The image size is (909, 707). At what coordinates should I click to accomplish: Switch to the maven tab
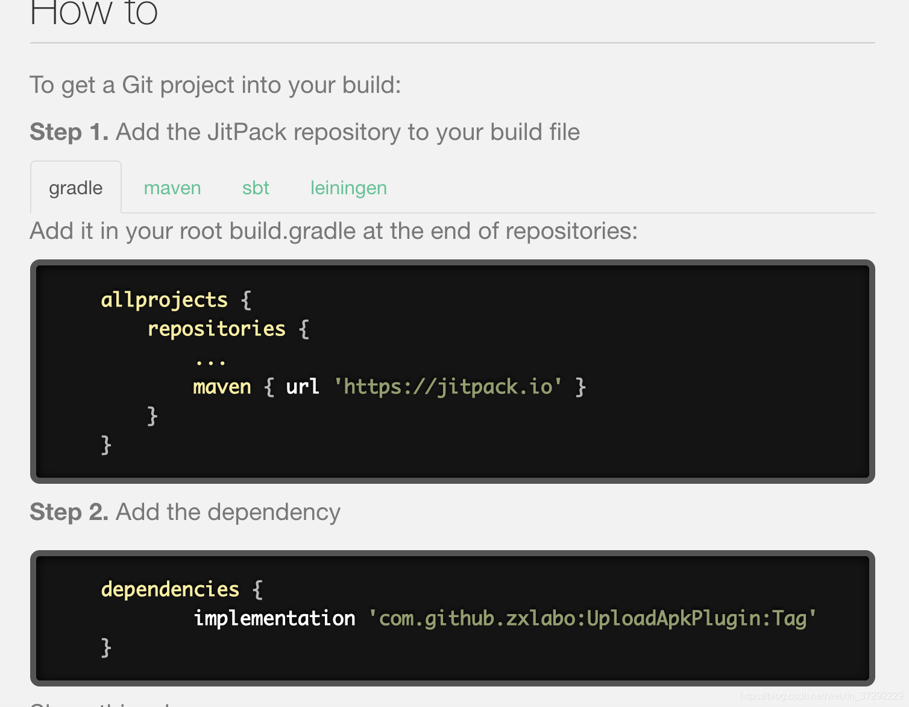click(172, 188)
